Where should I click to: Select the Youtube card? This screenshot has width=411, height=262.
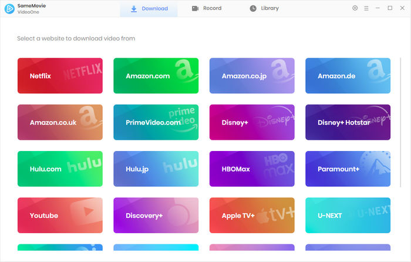pyautogui.click(x=60, y=216)
